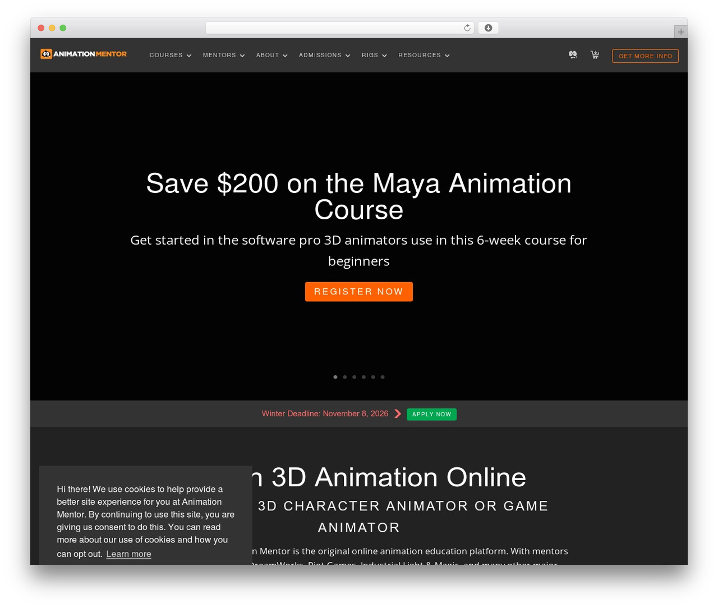Open the Admissions dropdown

(x=325, y=56)
